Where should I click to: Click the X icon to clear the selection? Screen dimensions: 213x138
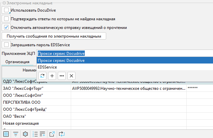coord(71,75)
